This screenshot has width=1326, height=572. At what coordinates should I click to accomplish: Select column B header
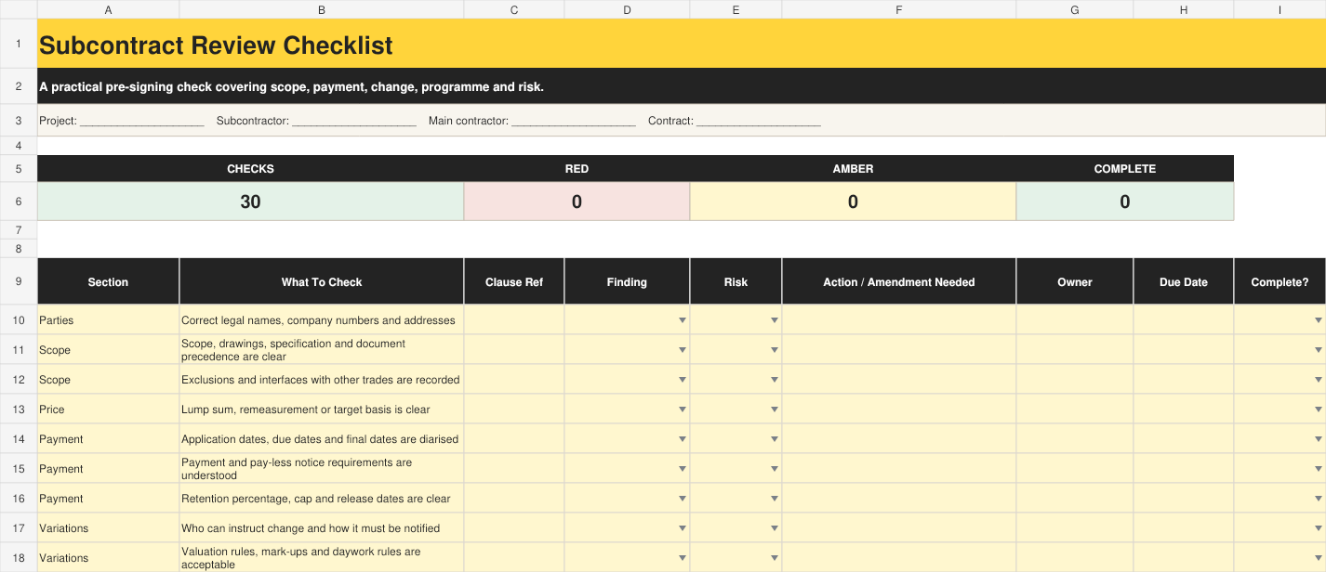(322, 9)
